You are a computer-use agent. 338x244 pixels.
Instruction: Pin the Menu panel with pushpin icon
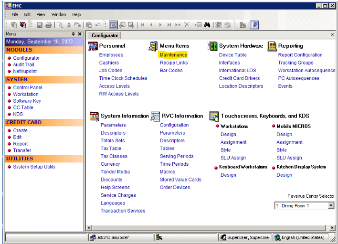pyautogui.click(x=73, y=34)
